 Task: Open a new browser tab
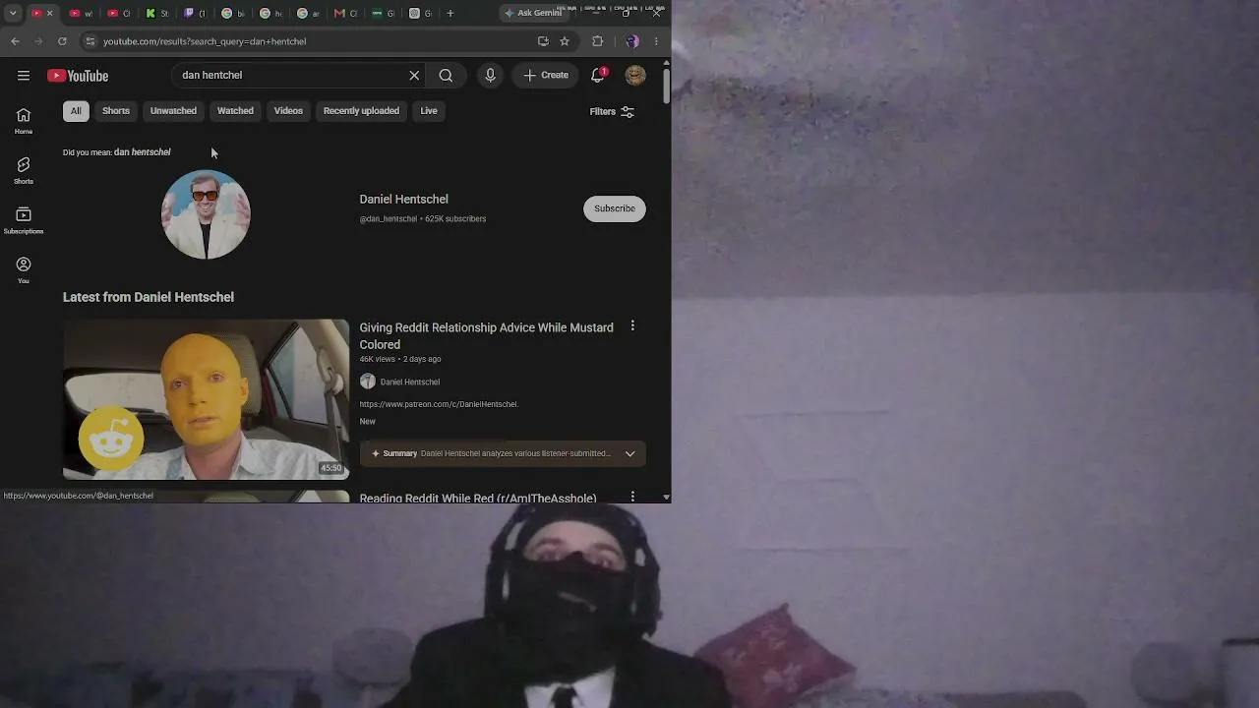(450, 13)
